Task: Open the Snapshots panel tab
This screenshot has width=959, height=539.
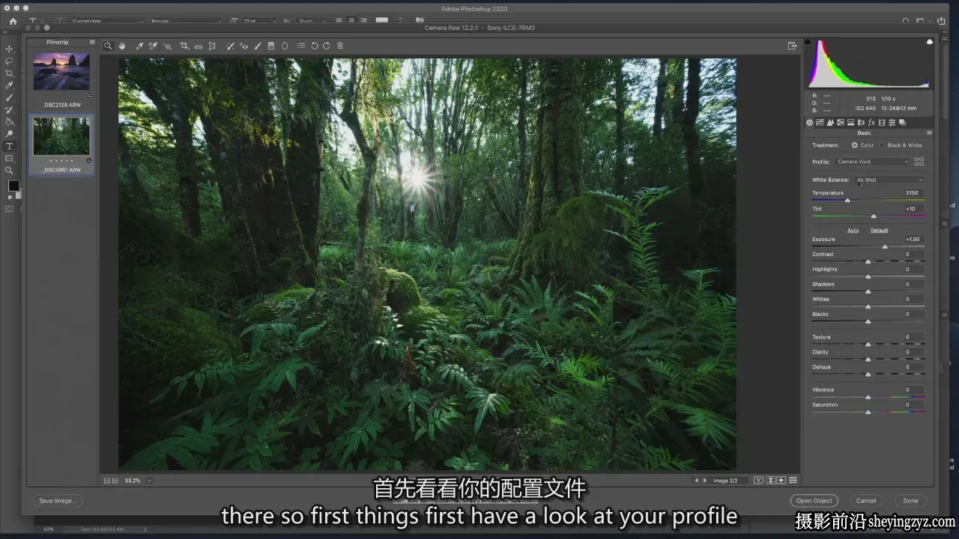Action: (902, 123)
